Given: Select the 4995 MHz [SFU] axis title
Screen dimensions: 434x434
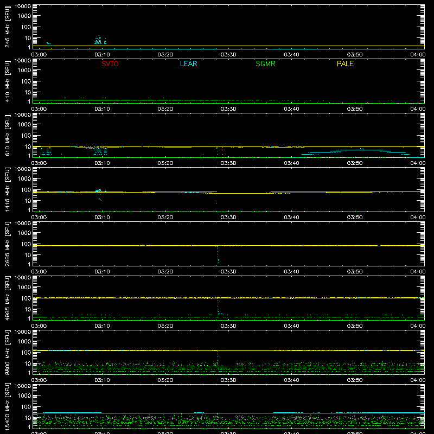Looking at the screenshot, I should [7, 298].
